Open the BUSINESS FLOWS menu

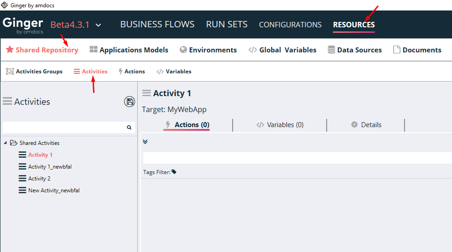click(157, 25)
